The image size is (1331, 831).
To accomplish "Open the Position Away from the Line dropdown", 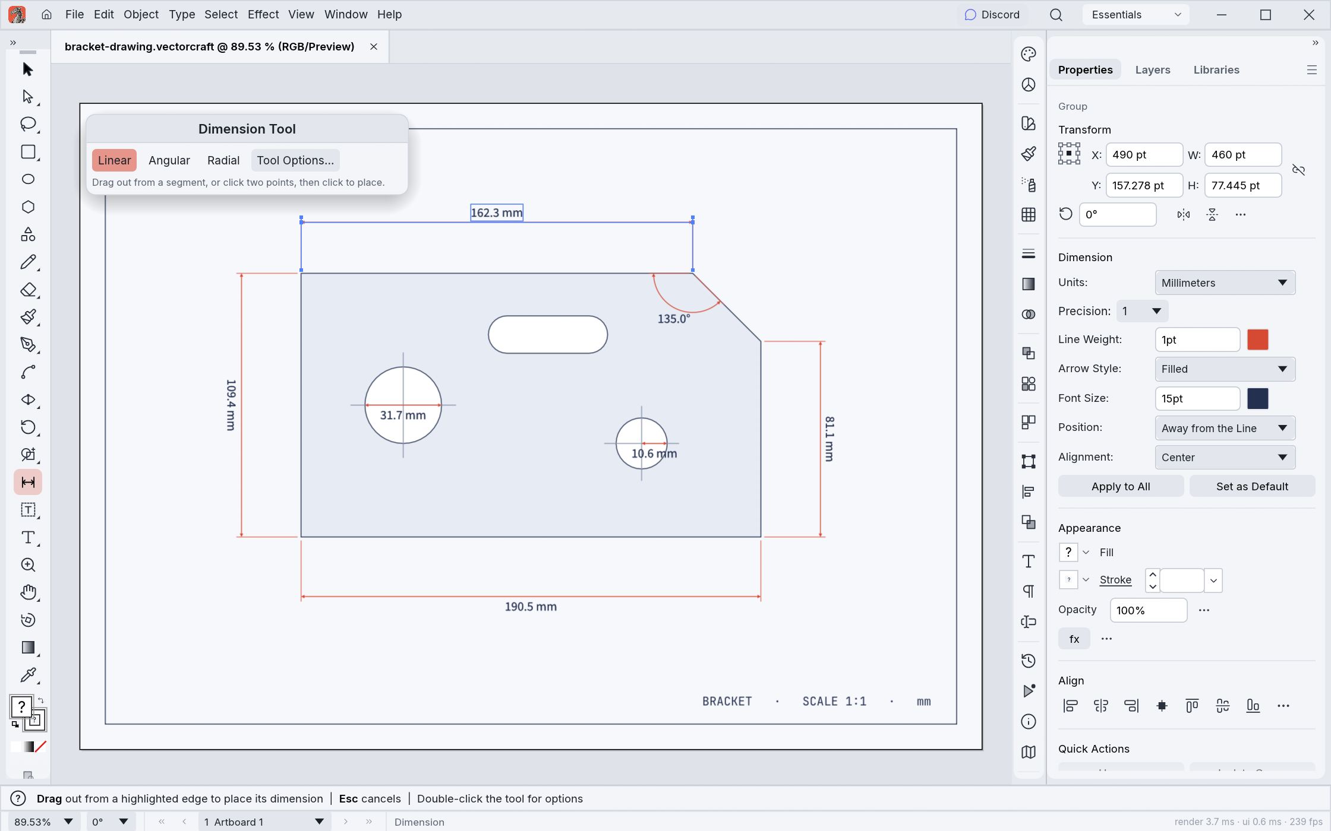I will click(1225, 428).
